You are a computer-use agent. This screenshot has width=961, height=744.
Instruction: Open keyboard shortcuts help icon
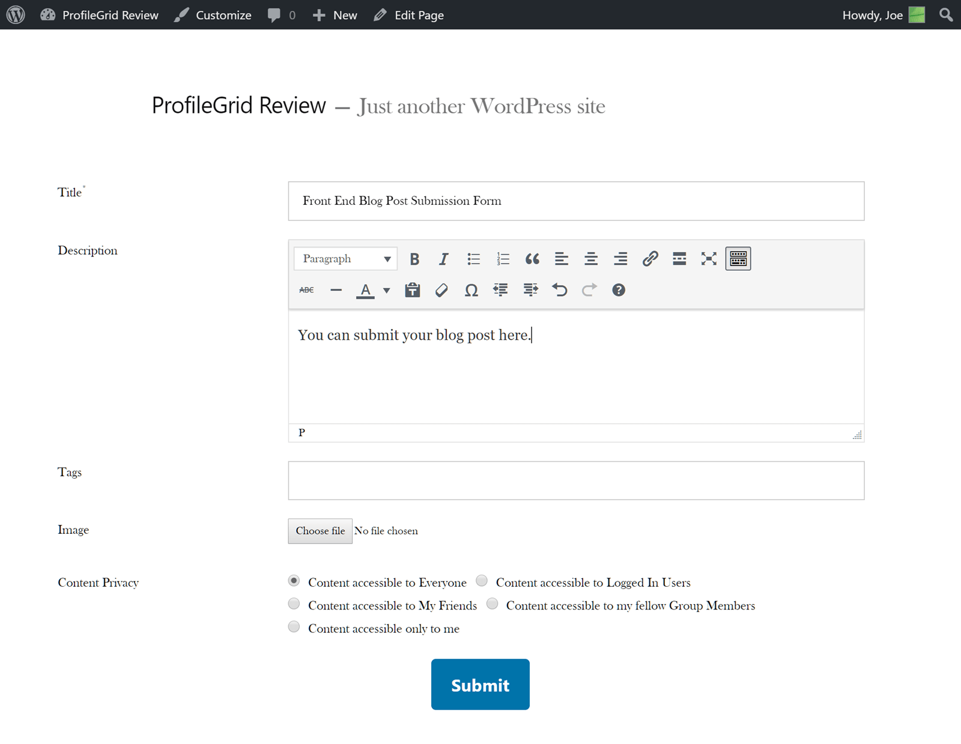pyautogui.click(x=618, y=291)
